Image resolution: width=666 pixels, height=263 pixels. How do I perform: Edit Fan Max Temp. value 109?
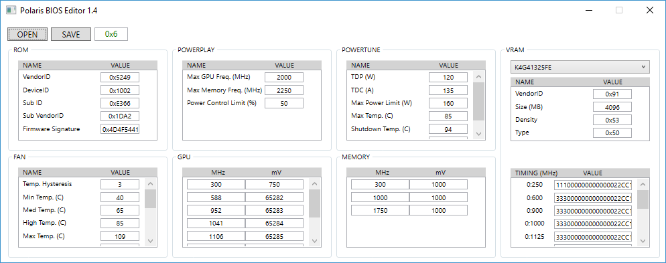pos(120,236)
